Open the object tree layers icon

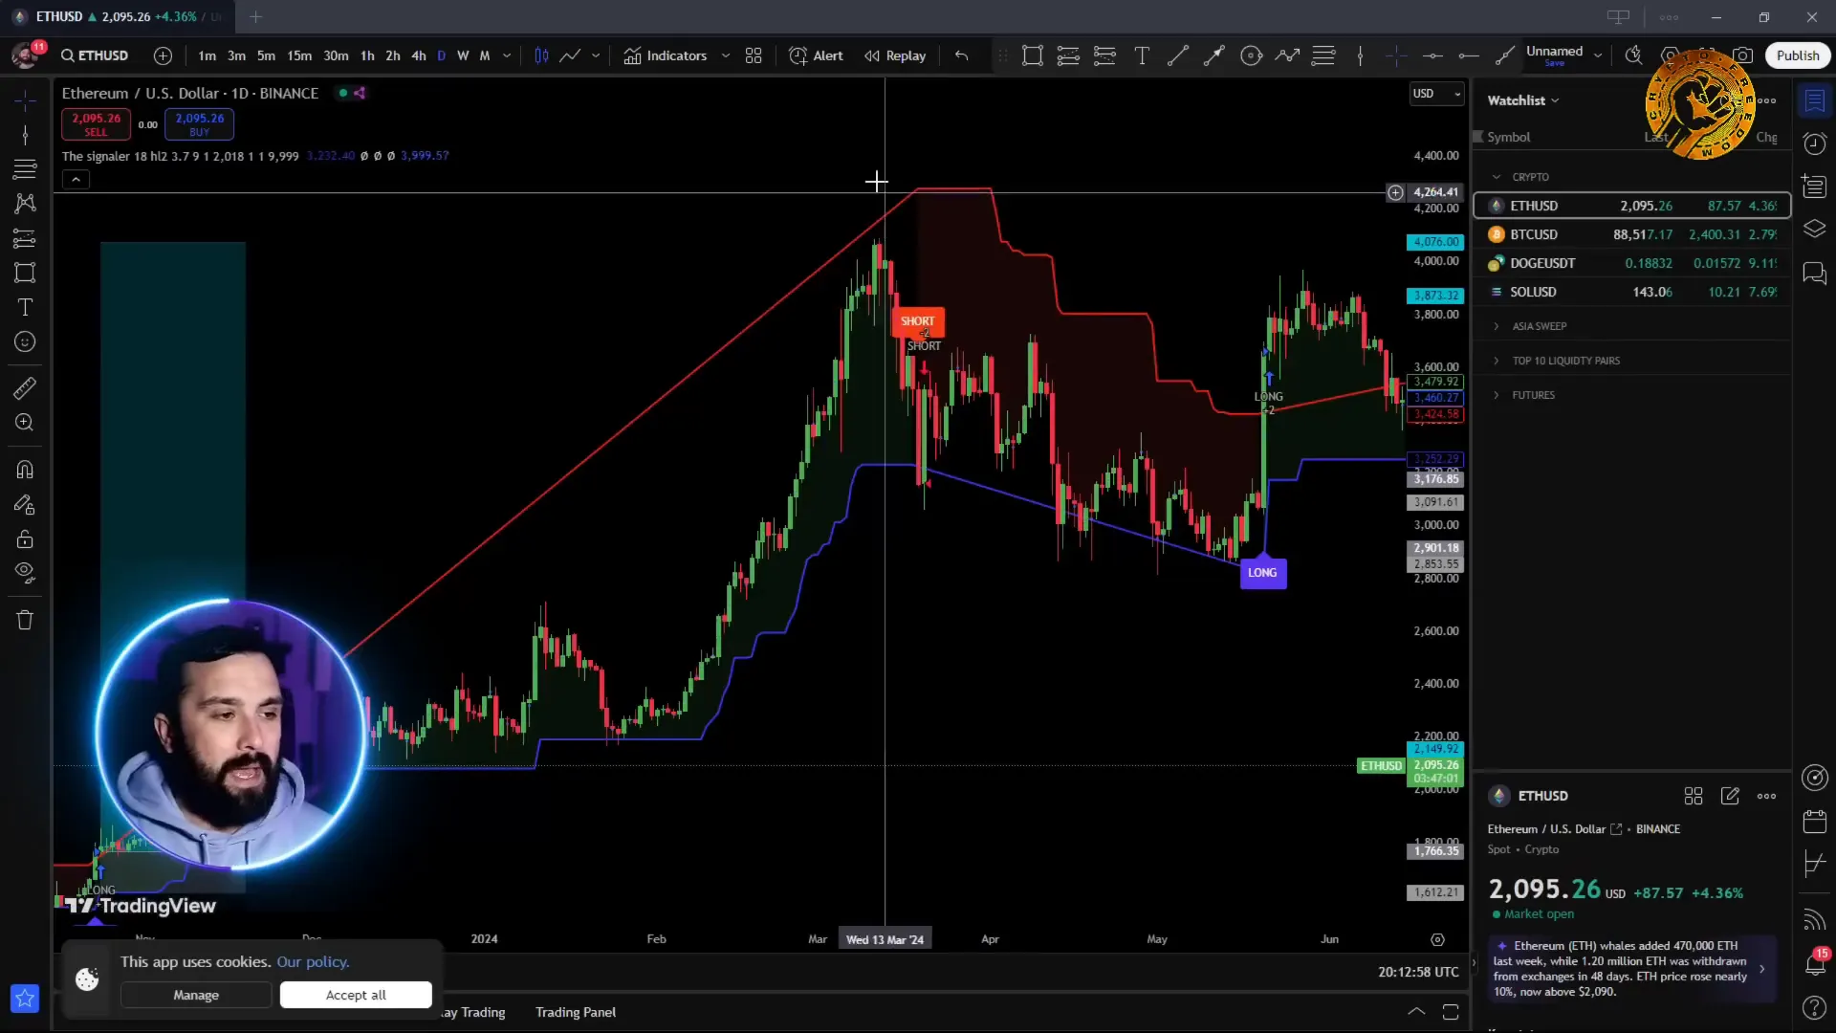(1814, 230)
